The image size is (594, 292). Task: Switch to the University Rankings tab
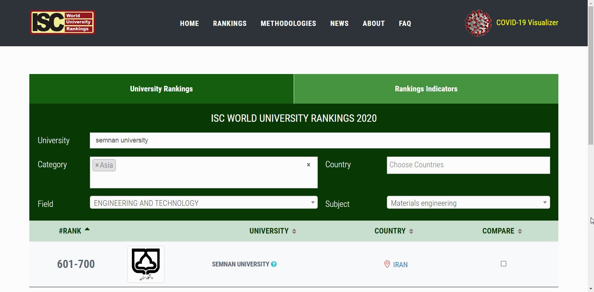[161, 89]
